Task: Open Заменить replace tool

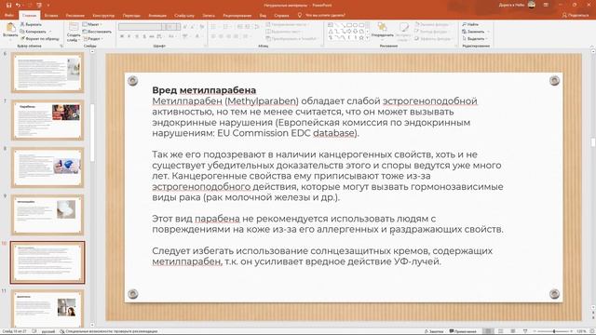Action: pyautogui.click(x=474, y=32)
